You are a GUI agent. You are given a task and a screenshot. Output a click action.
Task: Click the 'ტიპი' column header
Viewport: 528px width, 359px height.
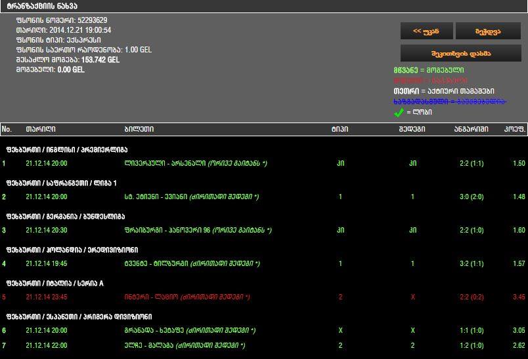(x=340, y=129)
